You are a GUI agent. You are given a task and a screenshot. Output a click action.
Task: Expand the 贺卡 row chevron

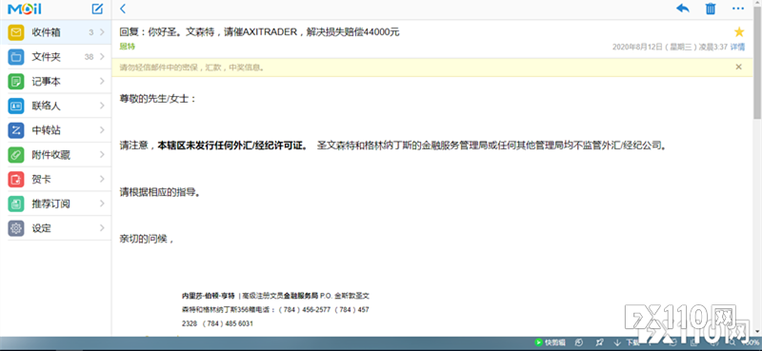102,179
